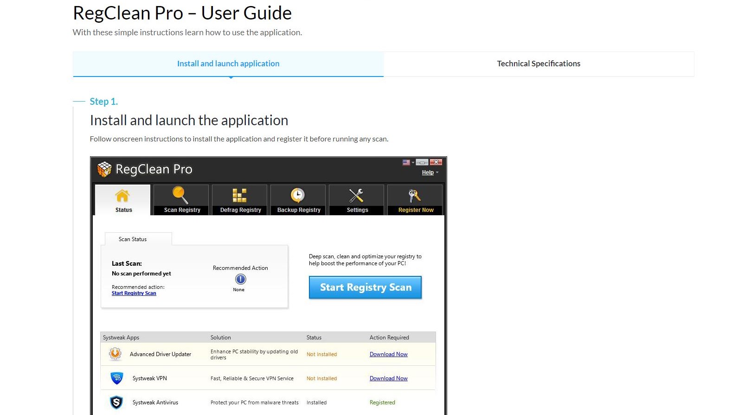Click the Systweak Antivirus shield icon
738x415 pixels.
tap(116, 402)
